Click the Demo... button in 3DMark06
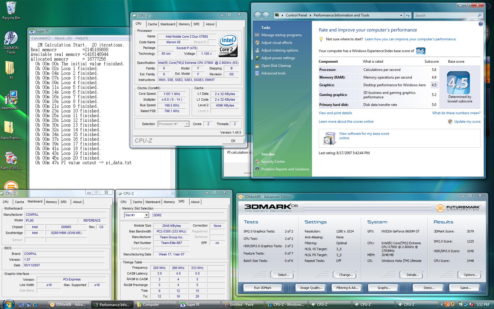494x309 pixels. tap(429, 288)
